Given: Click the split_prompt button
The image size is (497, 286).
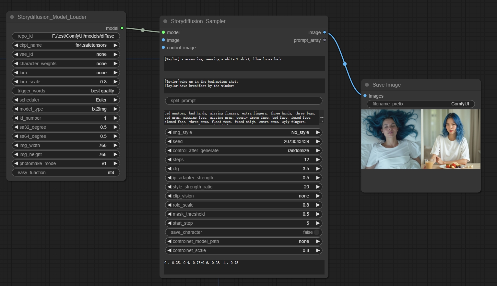Looking at the screenshot, I should point(244,101).
